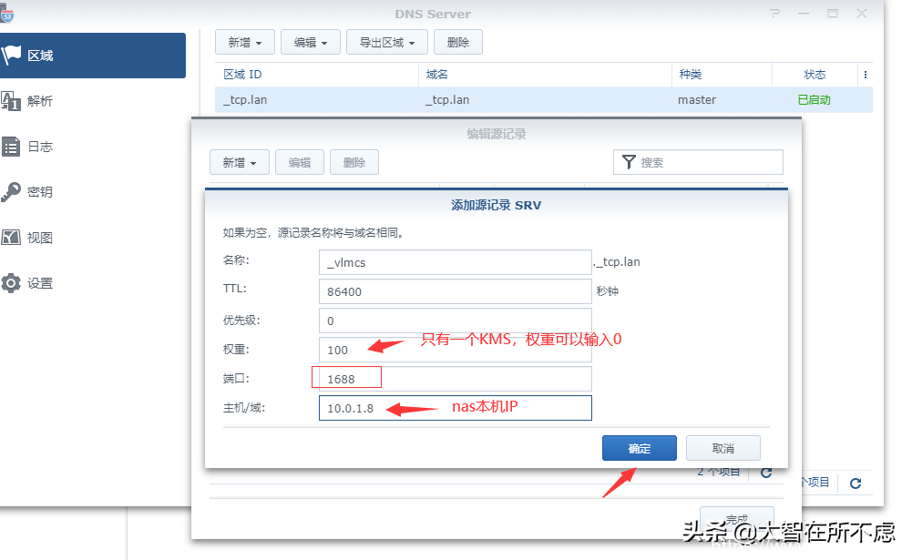This screenshot has width=912, height=560.
Task: Click the master type cell
Action: click(x=697, y=100)
